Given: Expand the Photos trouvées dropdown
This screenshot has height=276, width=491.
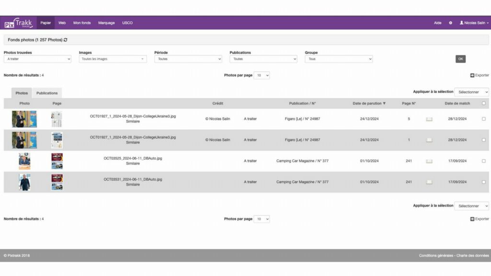Looking at the screenshot, I should click(x=37, y=59).
